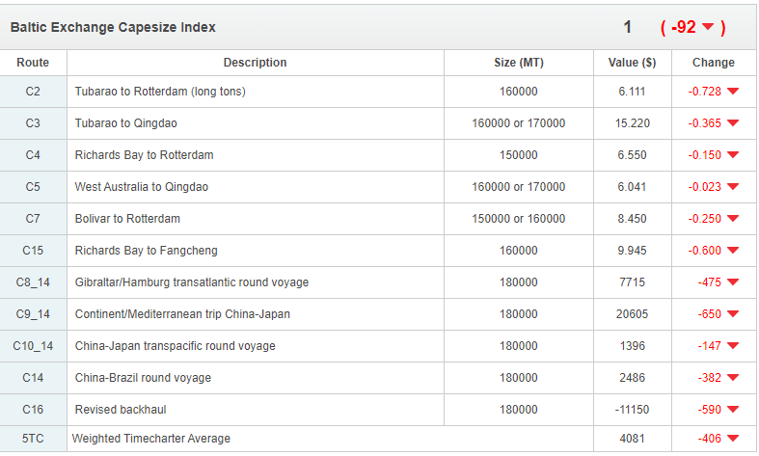Click Richards Bay to Rotterdam description

coord(144,155)
